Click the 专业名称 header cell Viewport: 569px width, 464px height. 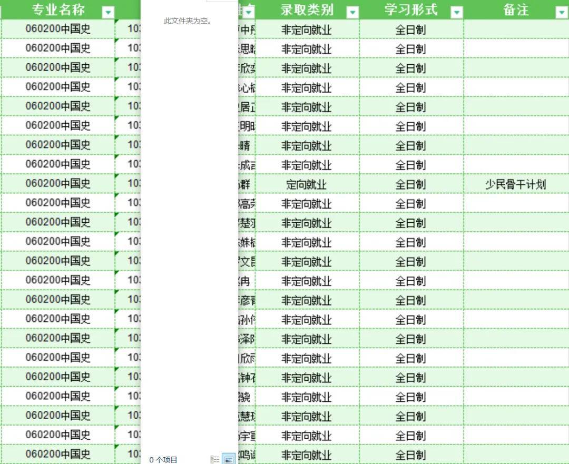pyautogui.click(x=58, y=10)
